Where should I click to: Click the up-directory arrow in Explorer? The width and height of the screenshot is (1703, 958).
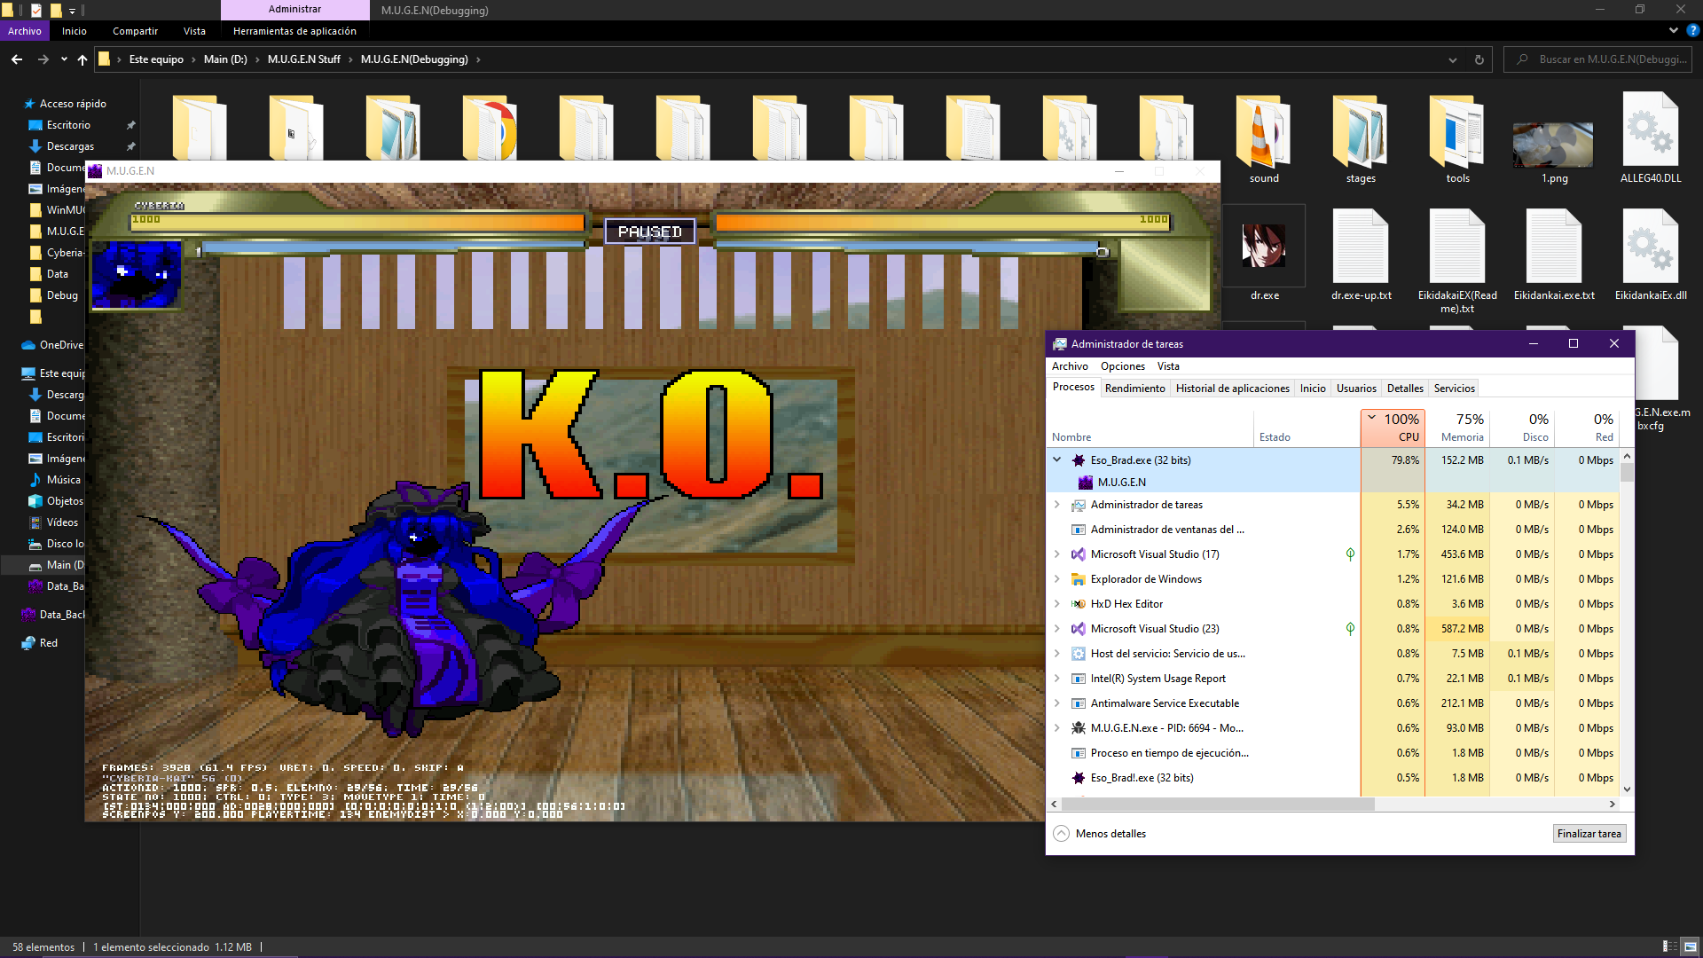pyautogui.click(x=82, y=59)
